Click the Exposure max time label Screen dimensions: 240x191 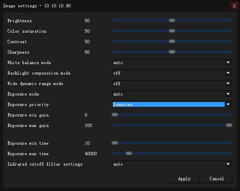click(28, 154)
